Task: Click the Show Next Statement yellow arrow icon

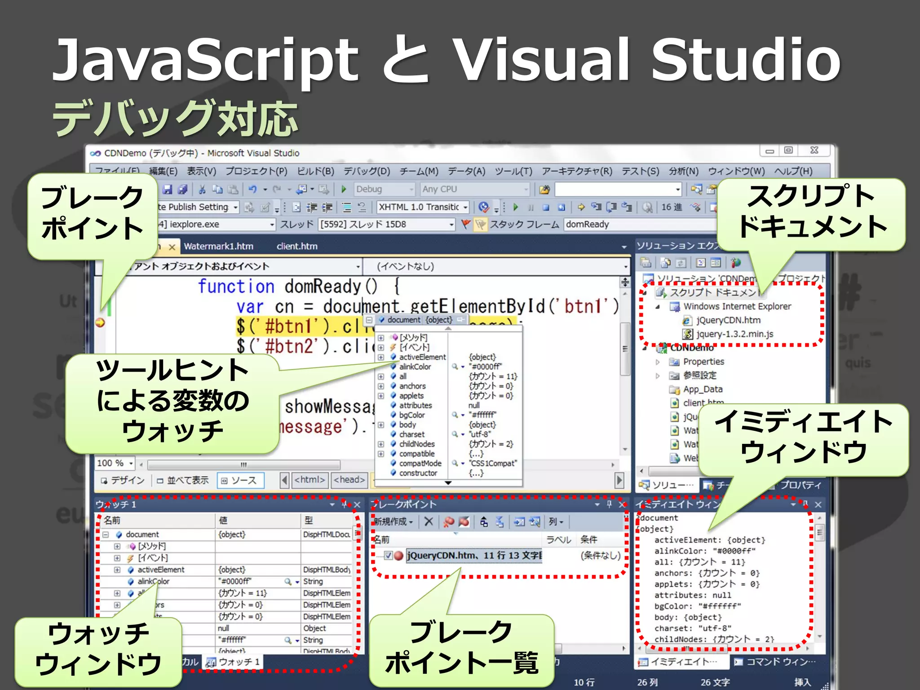Action: pos(581,207)
